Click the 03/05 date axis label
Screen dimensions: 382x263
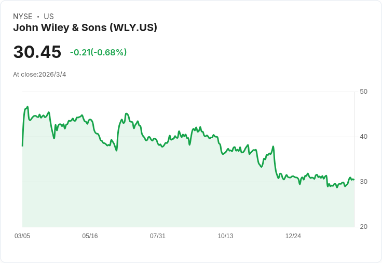22,236
